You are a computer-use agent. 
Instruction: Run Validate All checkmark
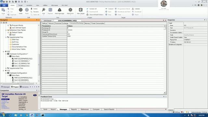click(x=87, y=9)
